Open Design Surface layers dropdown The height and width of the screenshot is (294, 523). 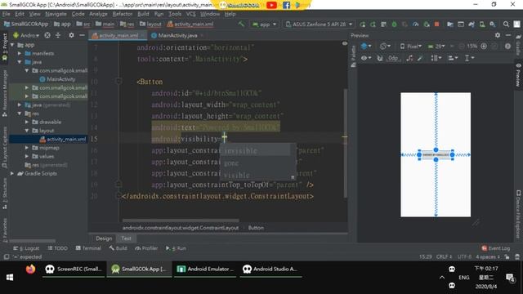pyautogui.click(x=366, y=47)
